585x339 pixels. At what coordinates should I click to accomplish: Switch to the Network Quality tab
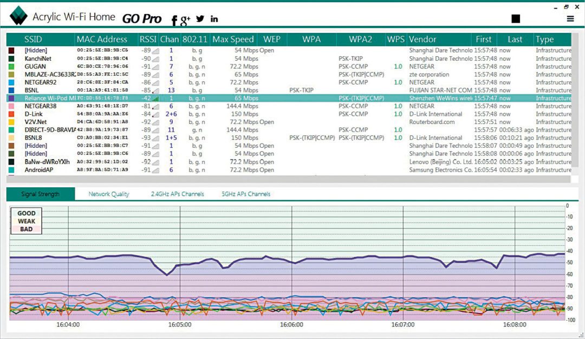click(x=109, y=194)
